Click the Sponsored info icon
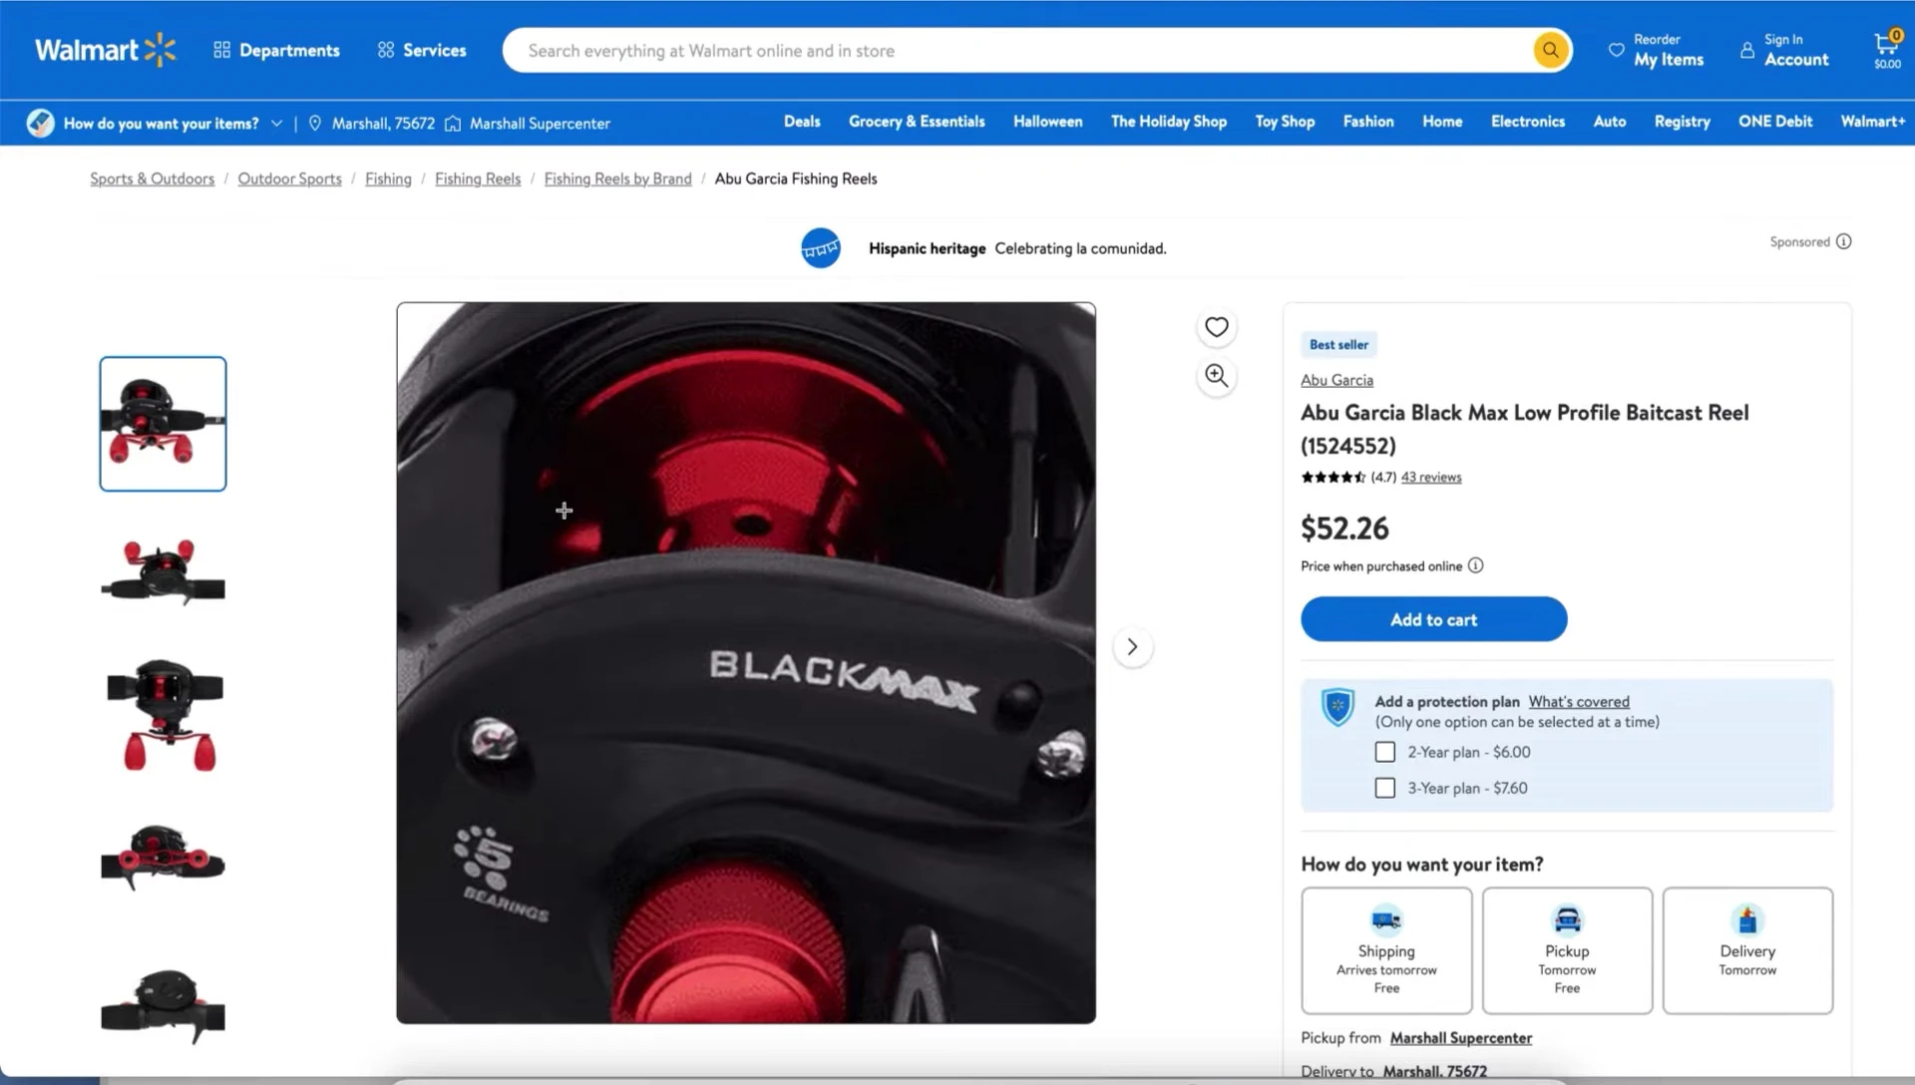 pos(1843,241)
